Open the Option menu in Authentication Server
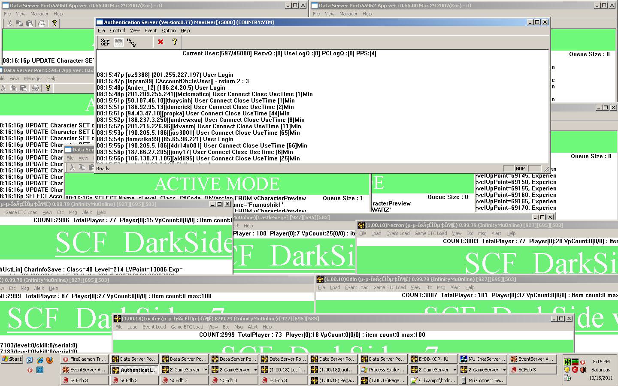 click(169, 30)
